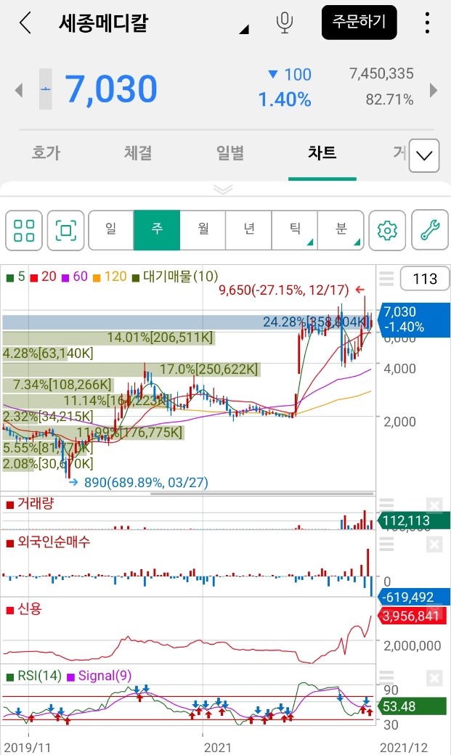Tap the 거래량 panel hamburger handle
Viewport: 451px width, 755px height.
[x=386, y=505]
